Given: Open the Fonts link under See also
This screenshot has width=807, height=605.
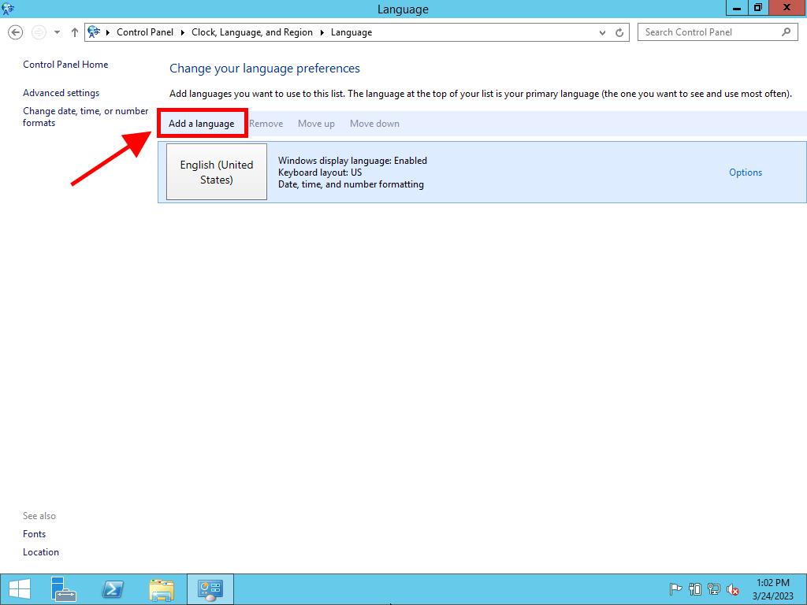Looking at the screenshot, I should [34, 534].
